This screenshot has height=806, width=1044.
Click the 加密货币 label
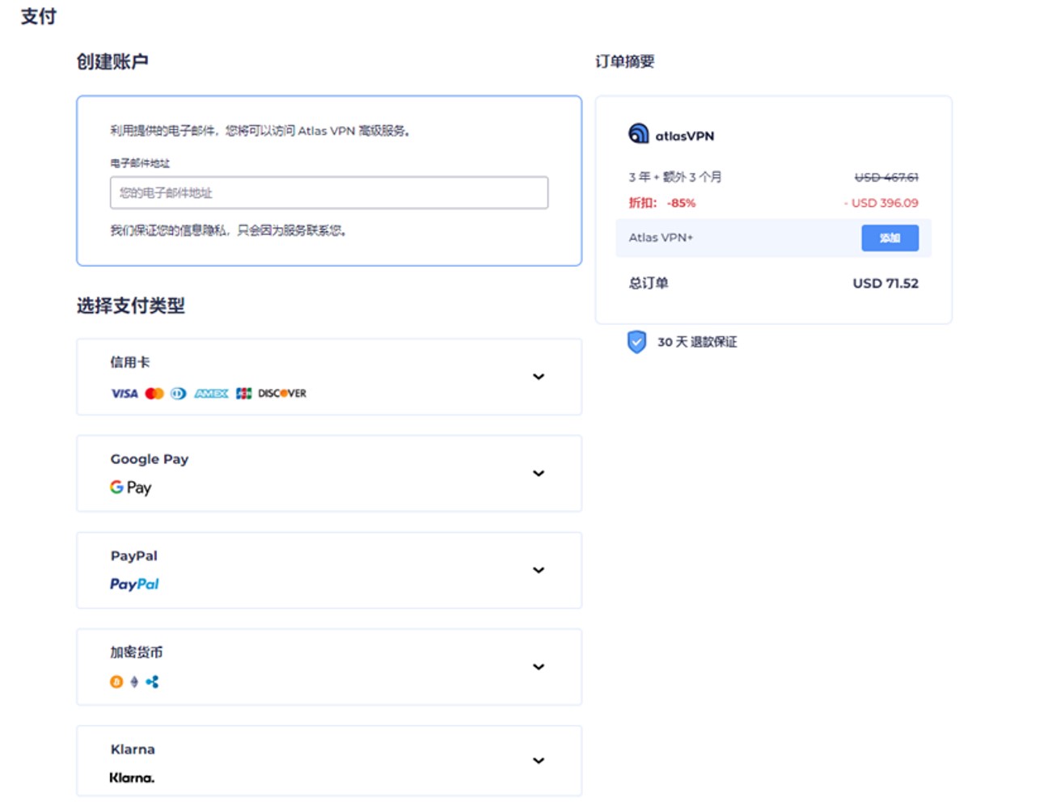[137, 652]
